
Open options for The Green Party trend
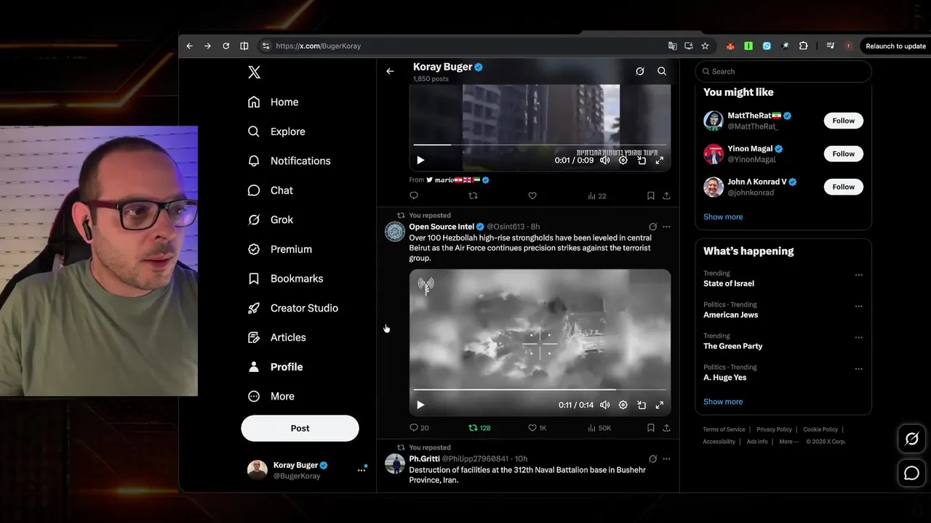(858, 338)
